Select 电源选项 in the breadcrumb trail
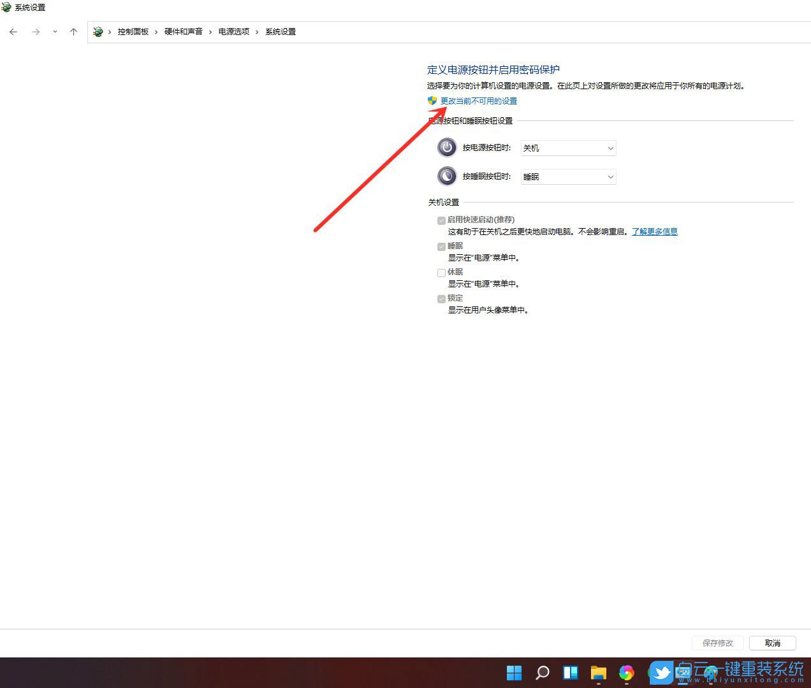Image resolution: width=811 pixels, height=688 pixels. [233, 31]
